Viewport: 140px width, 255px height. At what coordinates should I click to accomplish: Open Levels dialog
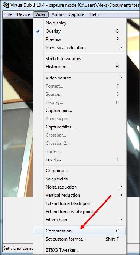point(79,160)
